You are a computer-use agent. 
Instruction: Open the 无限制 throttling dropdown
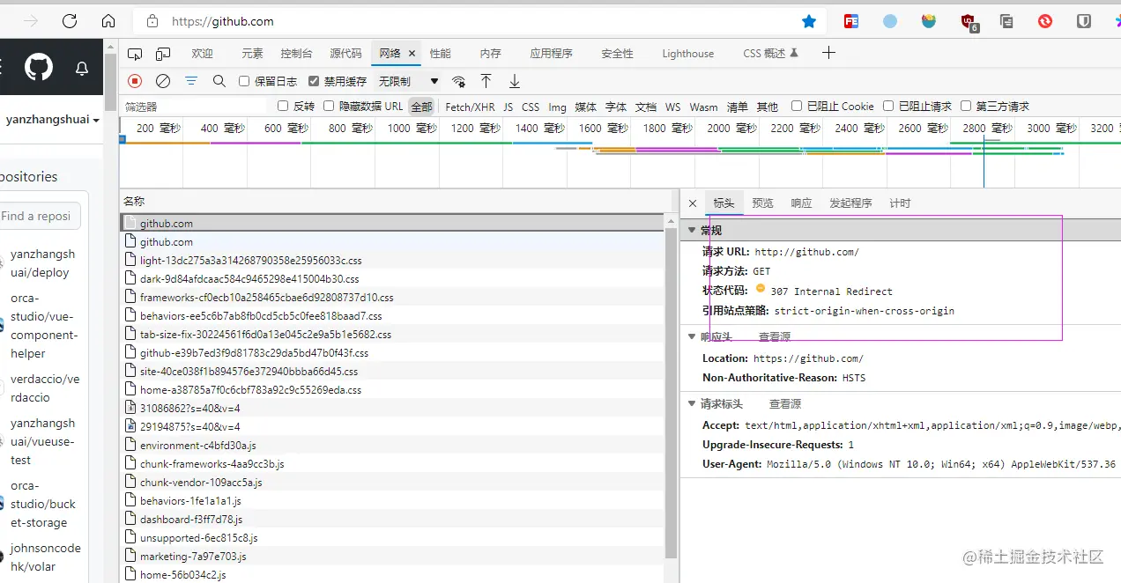click(408, 81)
